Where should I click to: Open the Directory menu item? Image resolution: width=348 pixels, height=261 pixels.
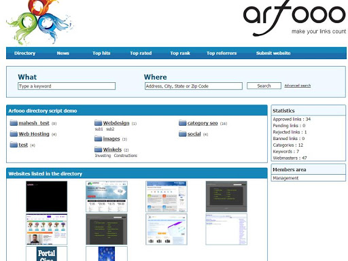[24, 53]
